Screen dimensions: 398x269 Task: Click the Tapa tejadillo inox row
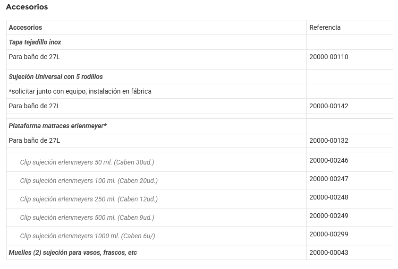click(35, 42)
